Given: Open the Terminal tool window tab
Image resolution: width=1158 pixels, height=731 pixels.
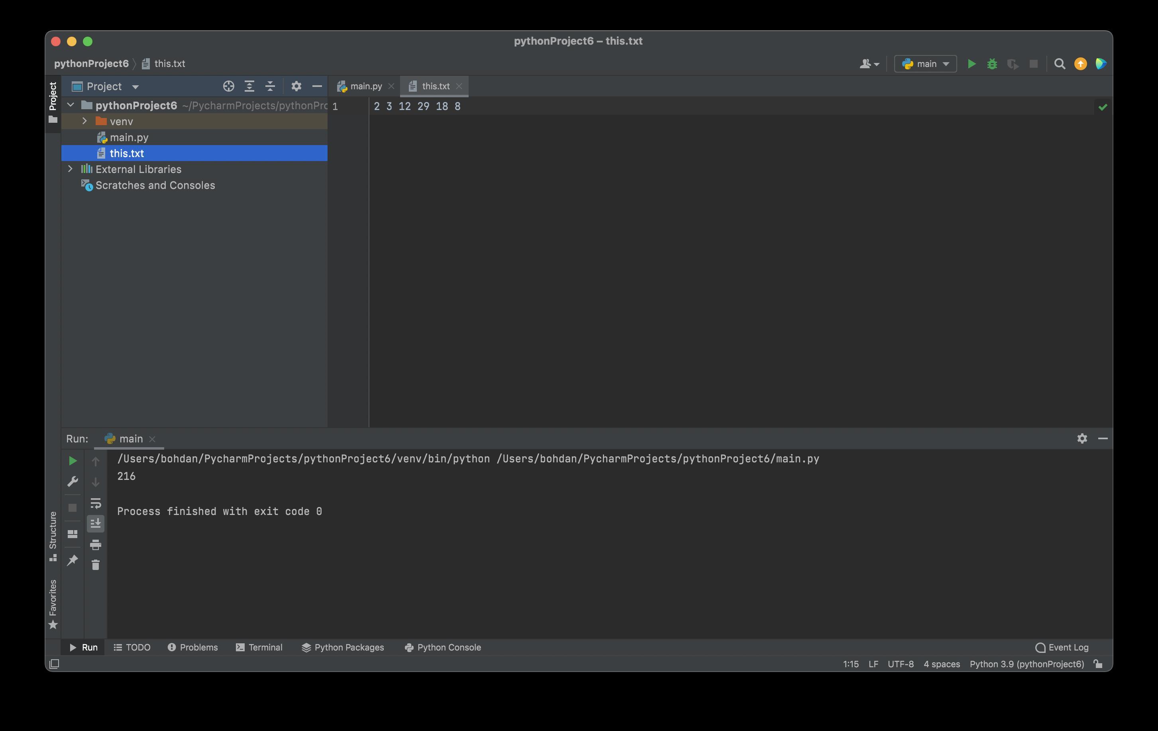Looking at the screenshot, I should (x=259, y=647).
